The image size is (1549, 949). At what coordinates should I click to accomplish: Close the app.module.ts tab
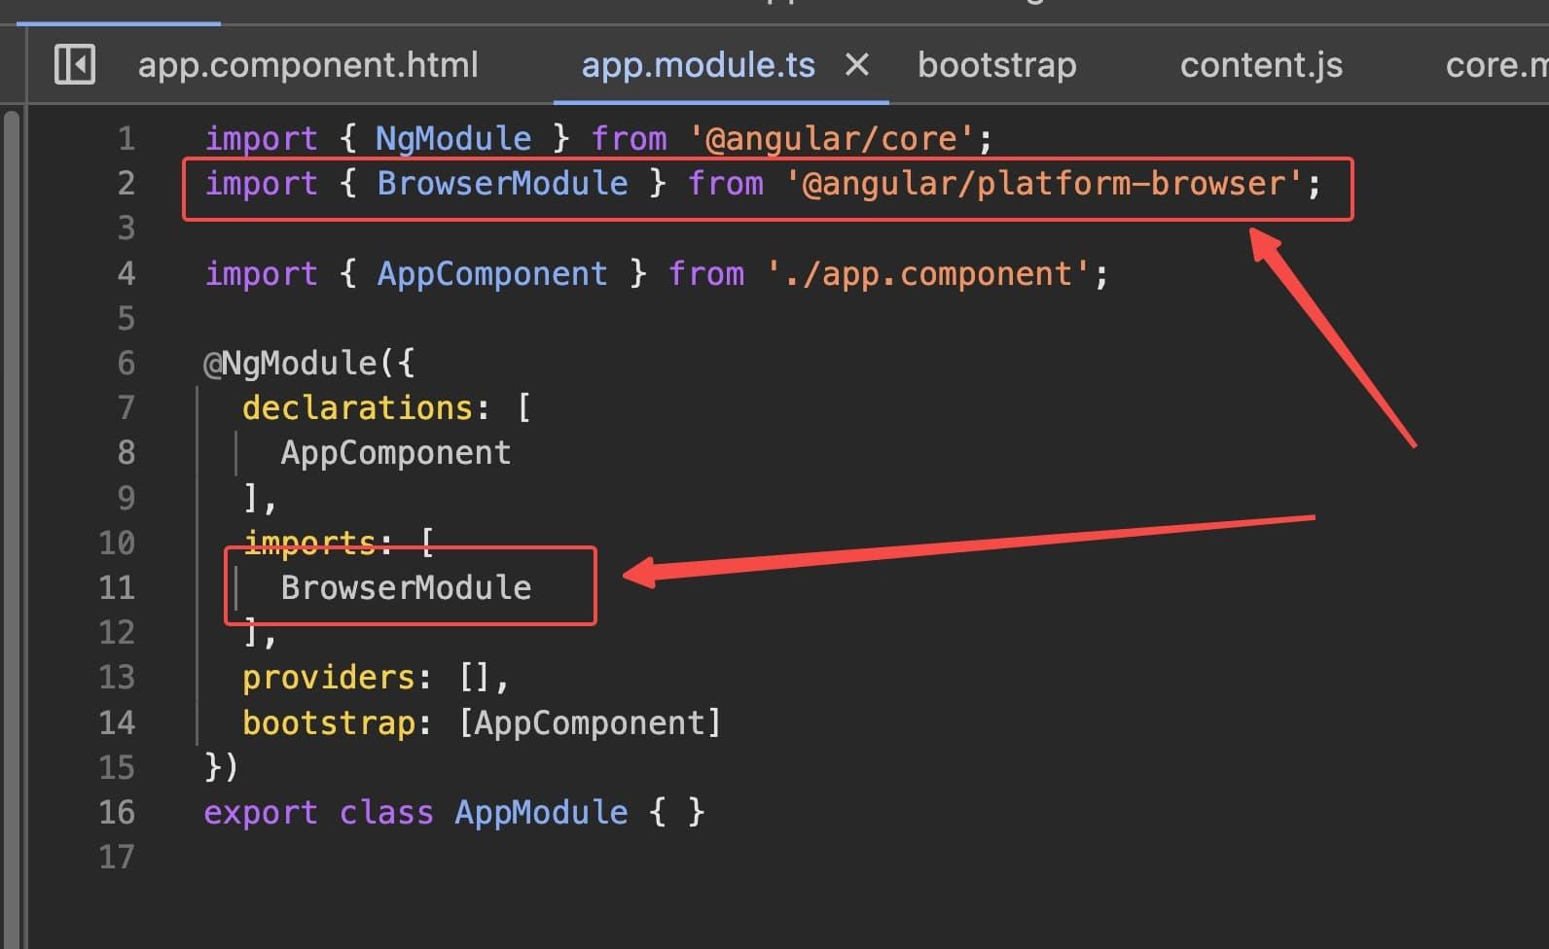857,65
